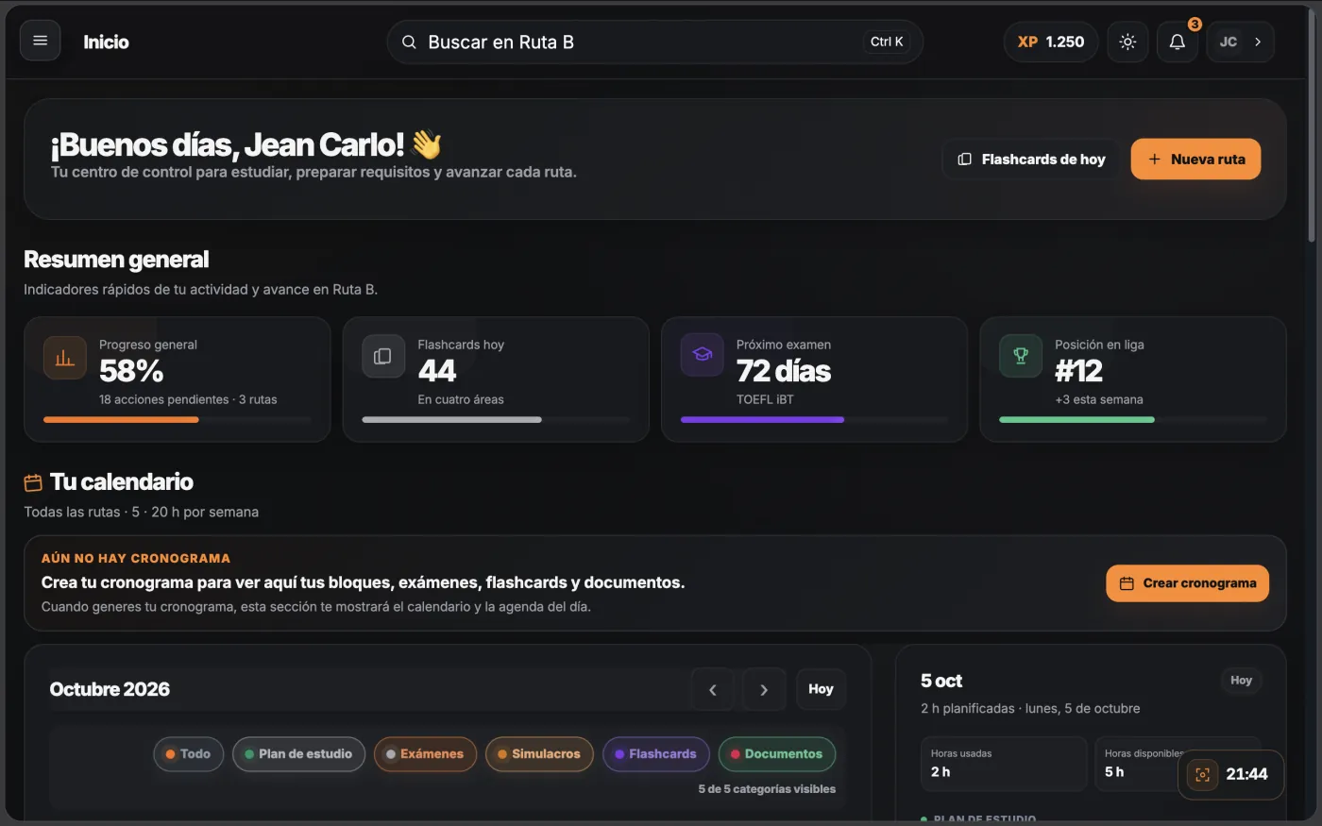Click the 72 días exam countdown
Screen dimensions: 1322x826
(x=784, y=371)
